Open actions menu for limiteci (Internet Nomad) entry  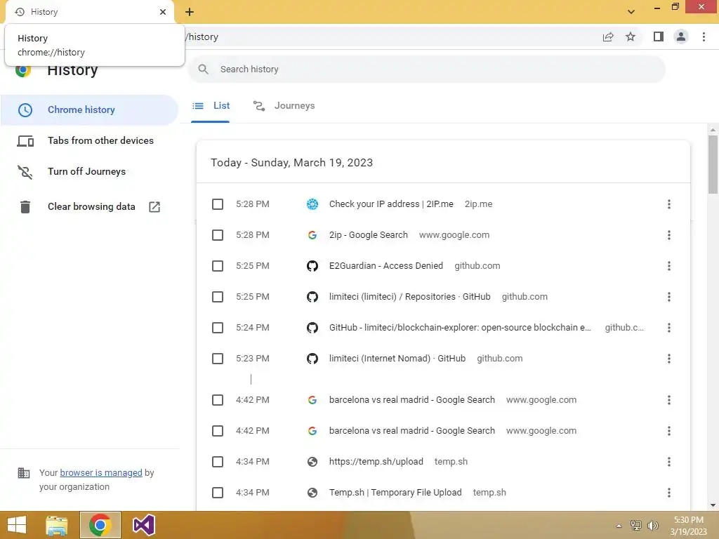[x=669, y=359]
